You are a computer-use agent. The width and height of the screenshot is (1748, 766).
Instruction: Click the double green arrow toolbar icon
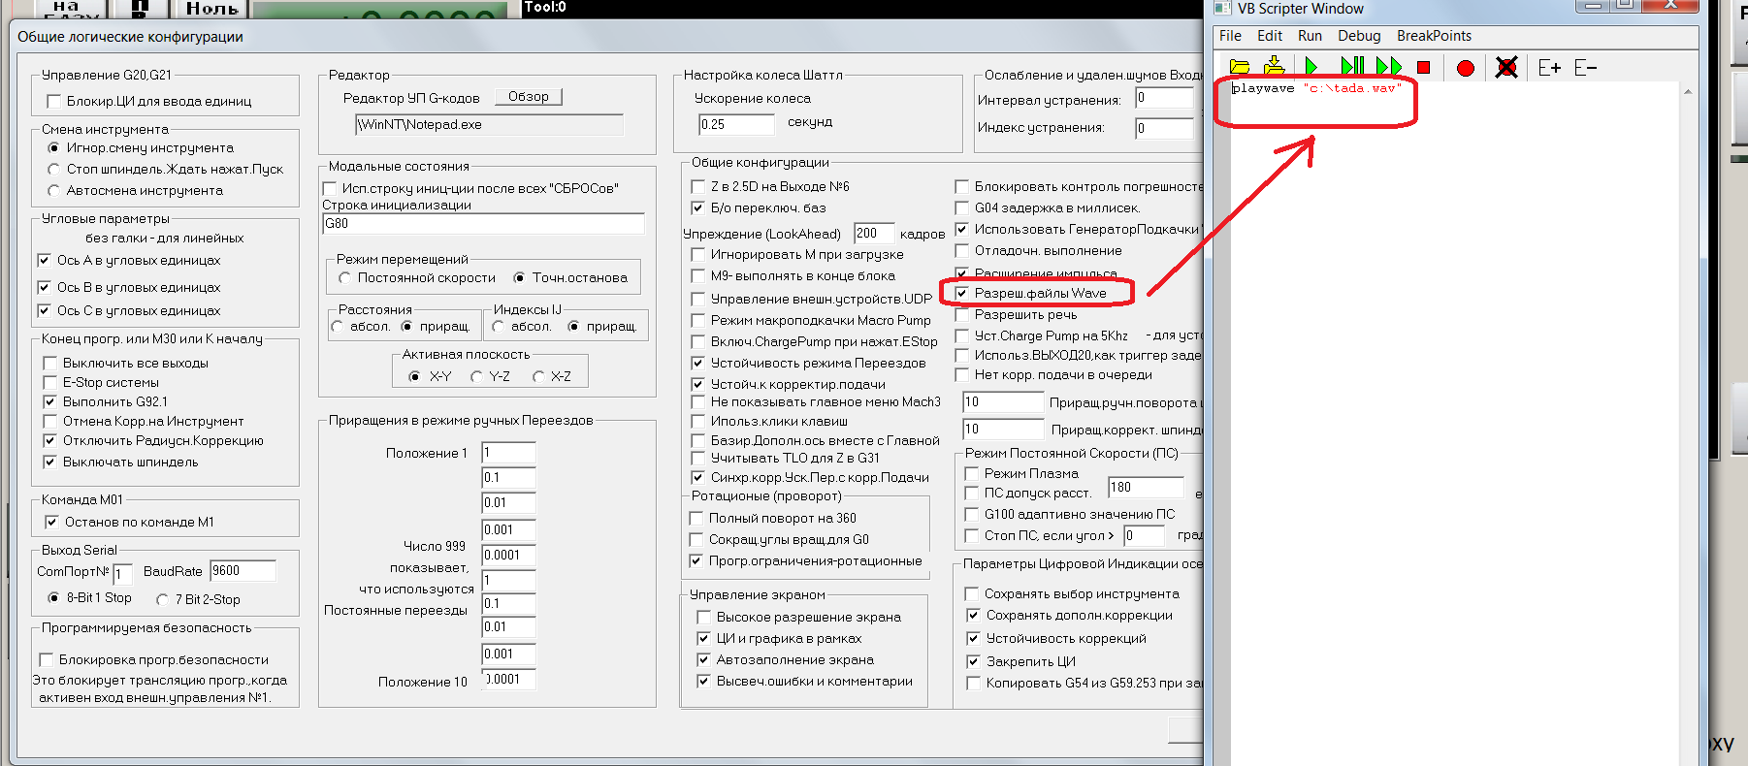point(1389,67)
